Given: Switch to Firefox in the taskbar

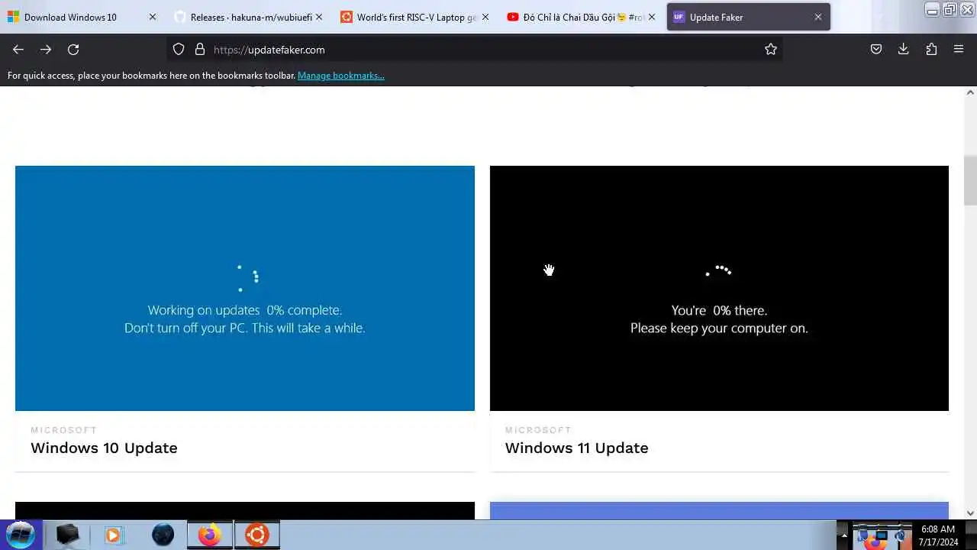Looking at the screenshot, I should coord(210,535).
